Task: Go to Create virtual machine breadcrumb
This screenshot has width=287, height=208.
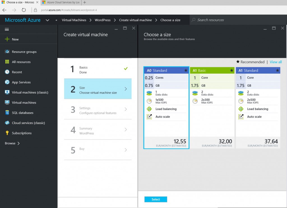Action: tap(135, 20)
